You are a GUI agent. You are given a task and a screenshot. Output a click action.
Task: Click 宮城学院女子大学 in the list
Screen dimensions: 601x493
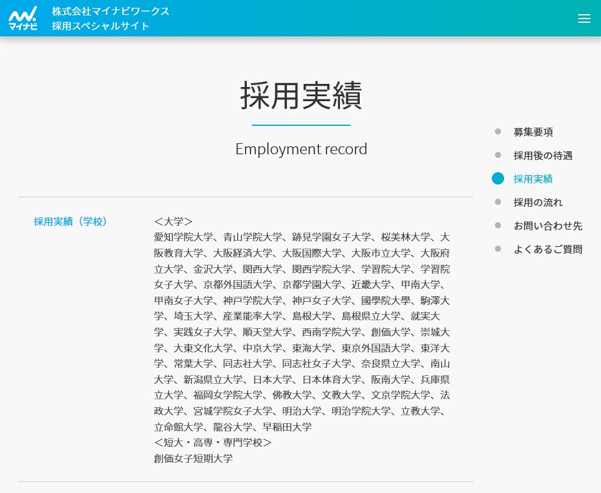(233, 411)
